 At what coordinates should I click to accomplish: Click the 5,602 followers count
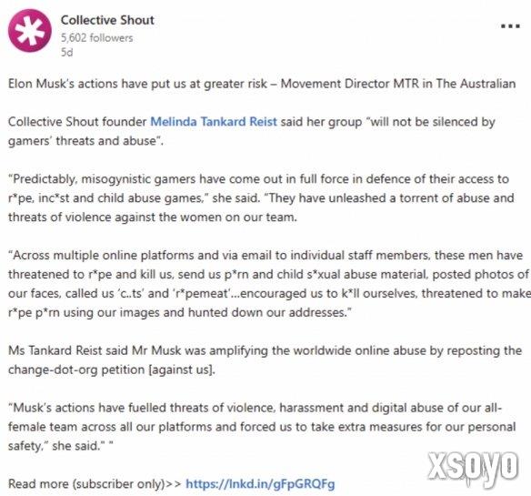tap(97, 37)
